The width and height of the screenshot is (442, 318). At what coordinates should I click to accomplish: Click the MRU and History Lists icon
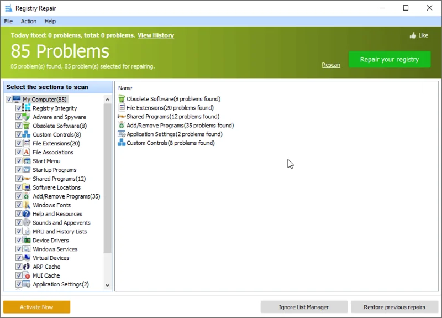pyautogui.click(x=27, y=231)
